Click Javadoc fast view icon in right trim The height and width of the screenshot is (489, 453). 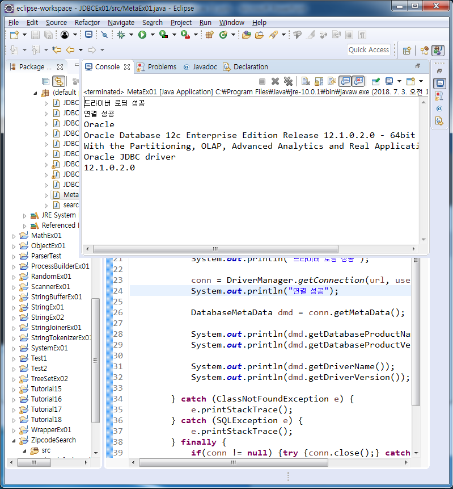click(x=439, y=108)
